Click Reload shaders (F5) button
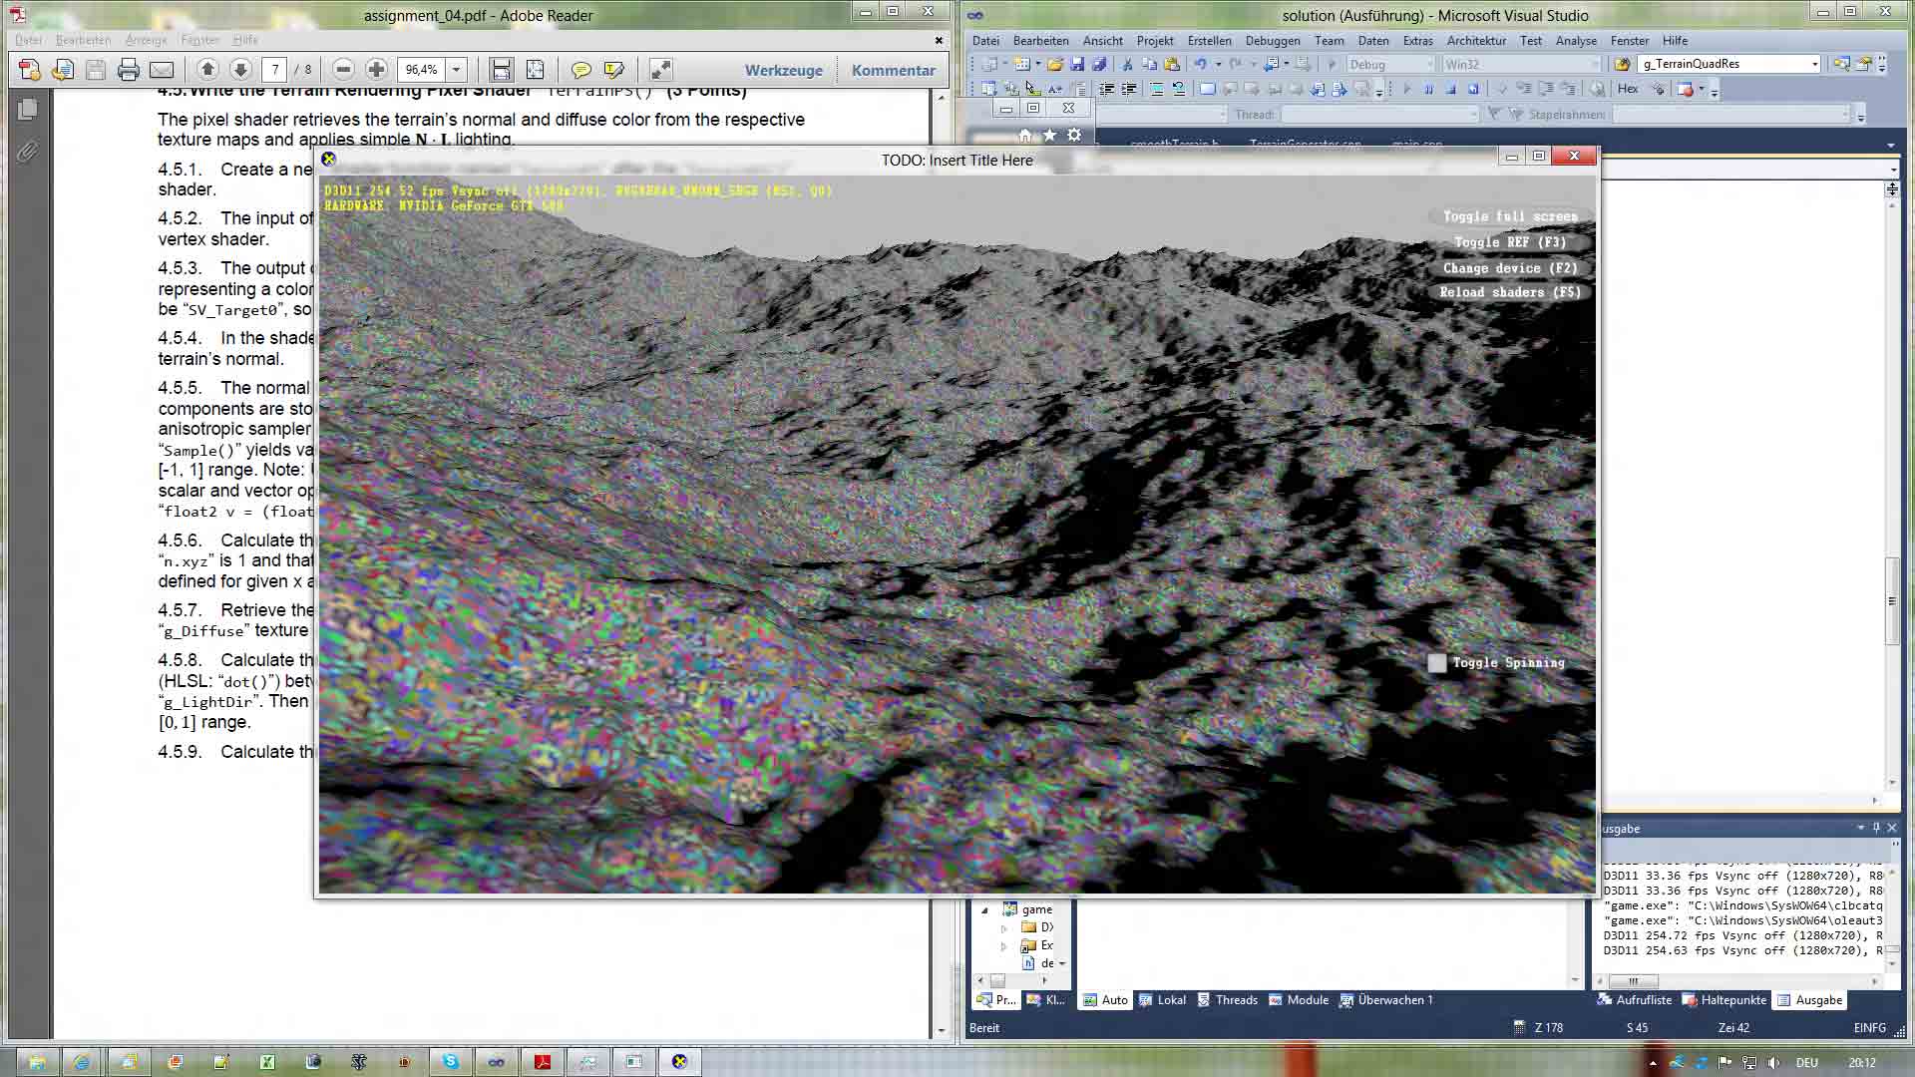This screenshot has width=1915, height=1077. [1509, 292]
